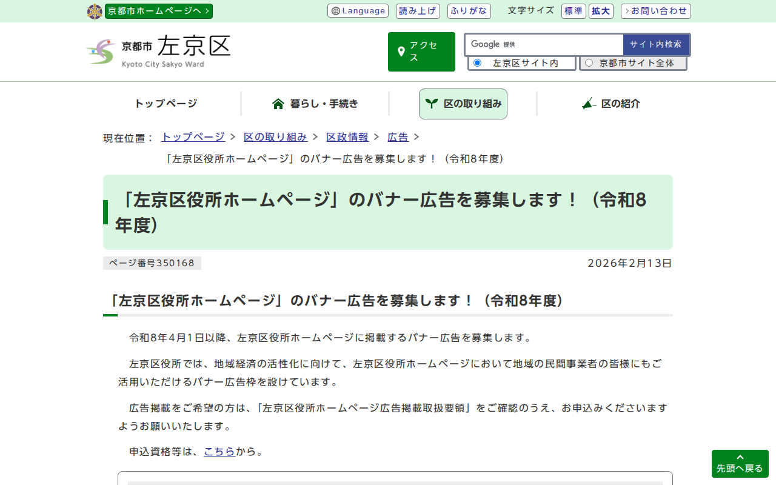
Task: Click the map pin icon on アクセス
Action: [401, 52]
